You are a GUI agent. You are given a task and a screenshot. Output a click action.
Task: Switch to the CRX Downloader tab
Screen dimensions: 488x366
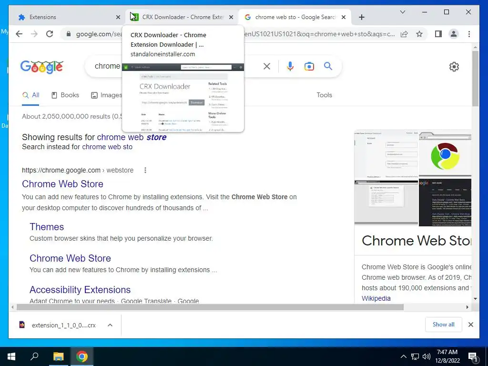pos(183,17)
